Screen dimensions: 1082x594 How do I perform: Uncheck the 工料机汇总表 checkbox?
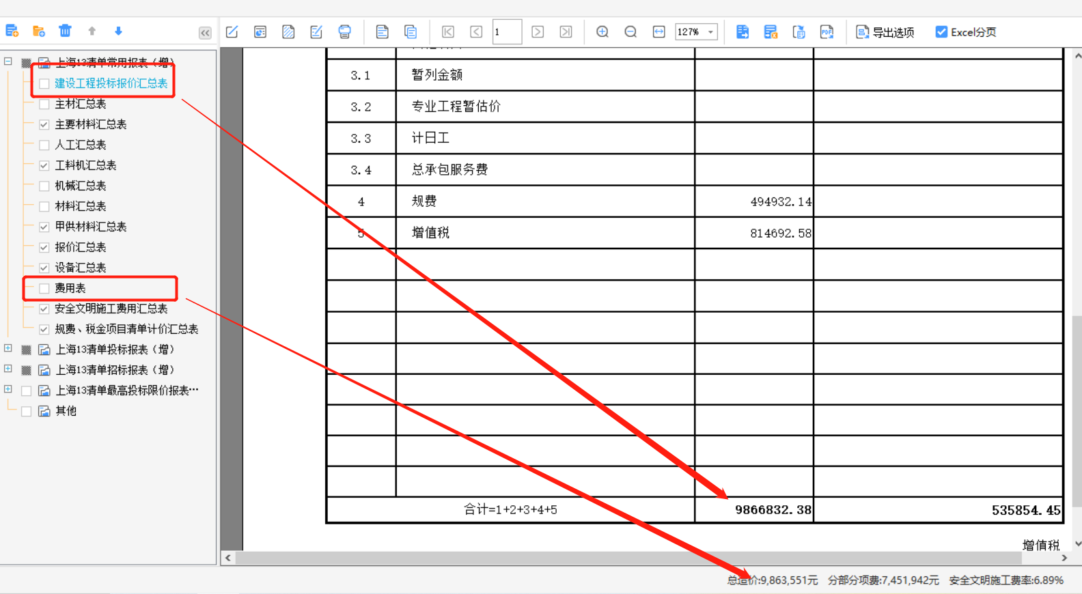tap(44, 165)
